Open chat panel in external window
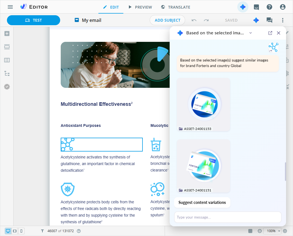293x236 pixels. 270,33
